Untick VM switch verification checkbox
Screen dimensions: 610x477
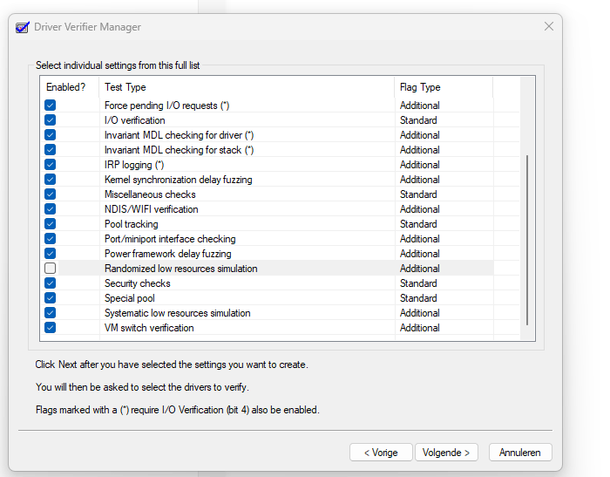tap(51, 328)
